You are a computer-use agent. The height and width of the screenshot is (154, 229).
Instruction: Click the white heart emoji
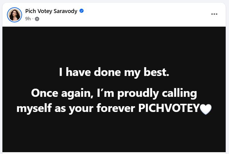(206, 109)
